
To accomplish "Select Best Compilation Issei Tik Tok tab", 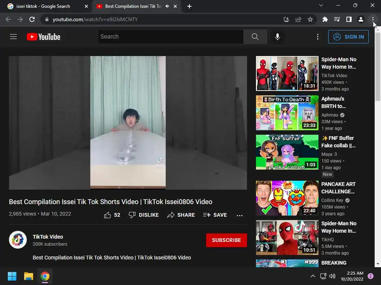I will coord(133,6).
